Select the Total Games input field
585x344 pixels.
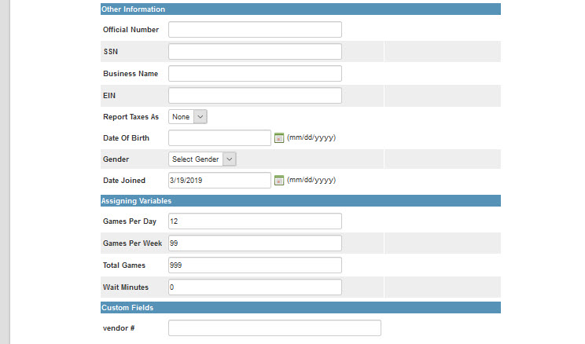pyautogui.click(x=255, y=265)
